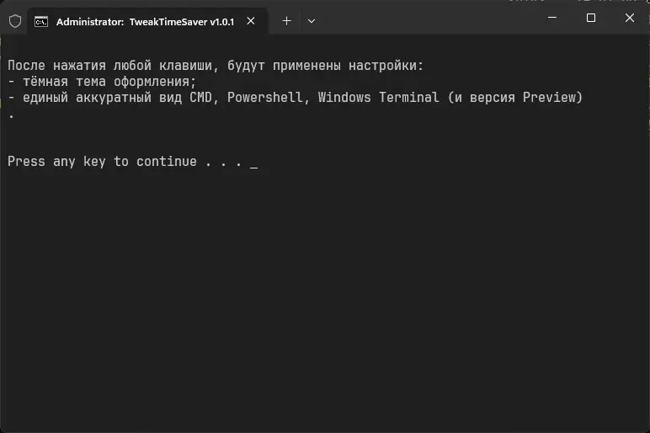Viewport: 650px width, 433px height.
Task: Click the "тёмная тема оформления" line
Action: click(105, 81)
